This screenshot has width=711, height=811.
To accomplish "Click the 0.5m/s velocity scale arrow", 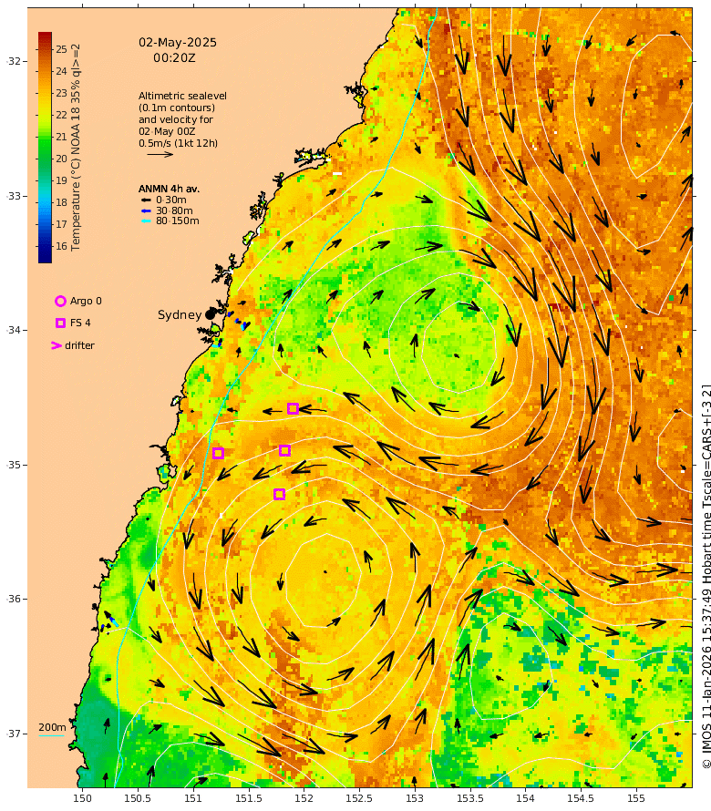I will point(160,154).
